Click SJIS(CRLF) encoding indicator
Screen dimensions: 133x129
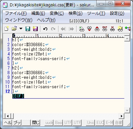[79, 21]
